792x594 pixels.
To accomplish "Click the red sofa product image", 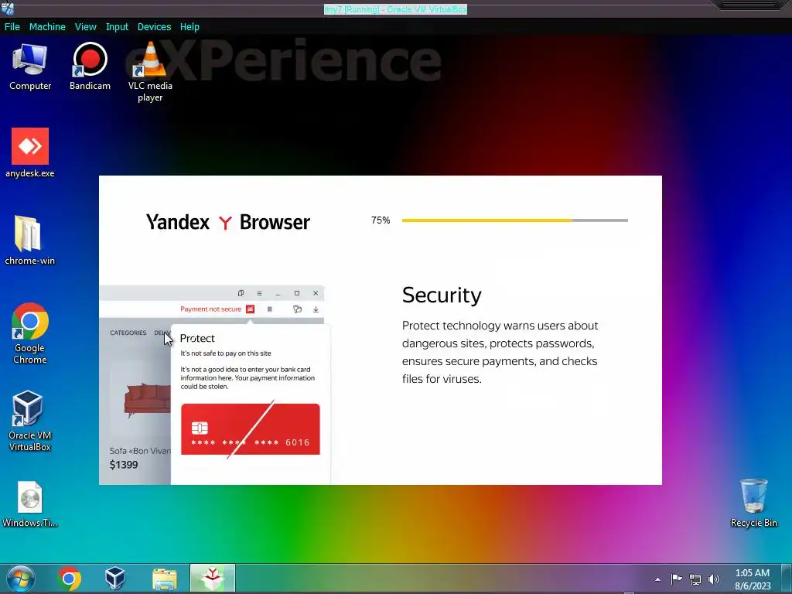I will click(147, 400).
